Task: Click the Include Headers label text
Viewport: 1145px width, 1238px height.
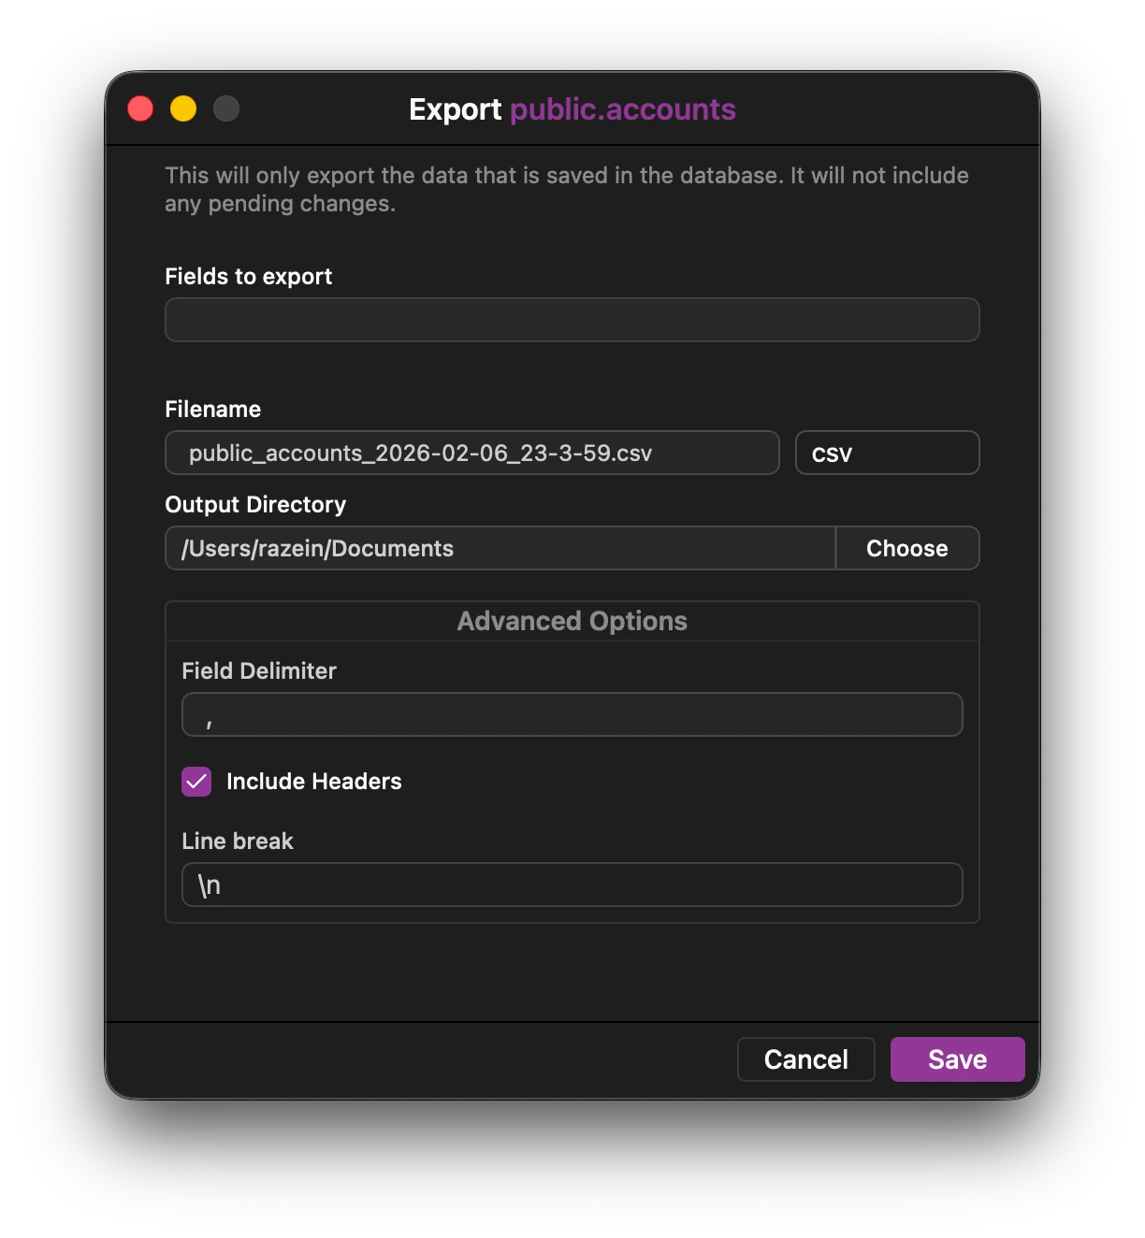Action: [x=314, y=782]
